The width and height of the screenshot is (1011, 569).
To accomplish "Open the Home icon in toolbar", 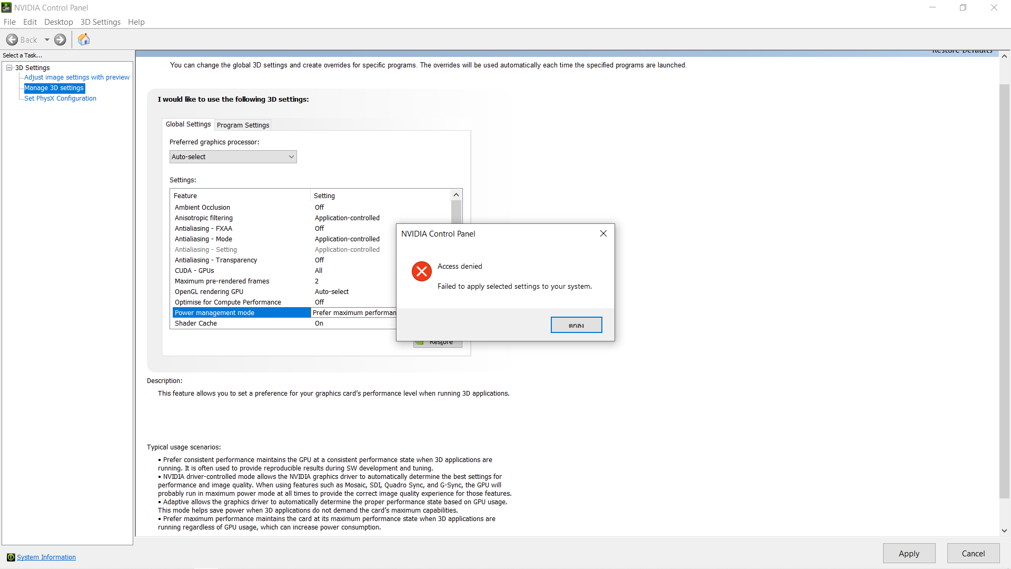I will click(84, 40).
